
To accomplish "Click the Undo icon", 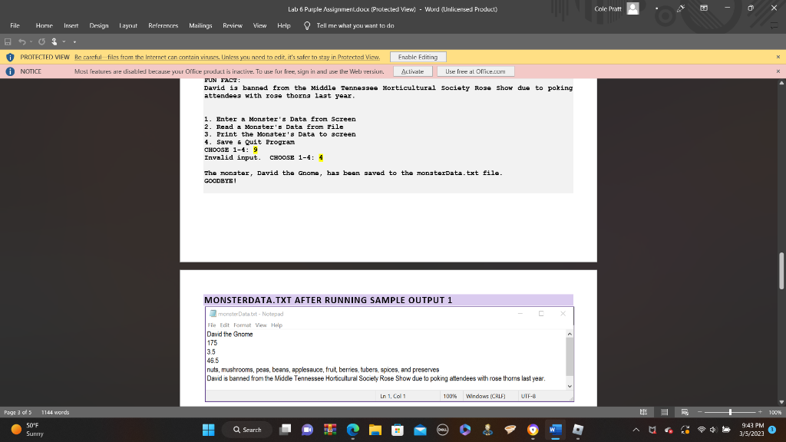I will click(x=21, y=41).
